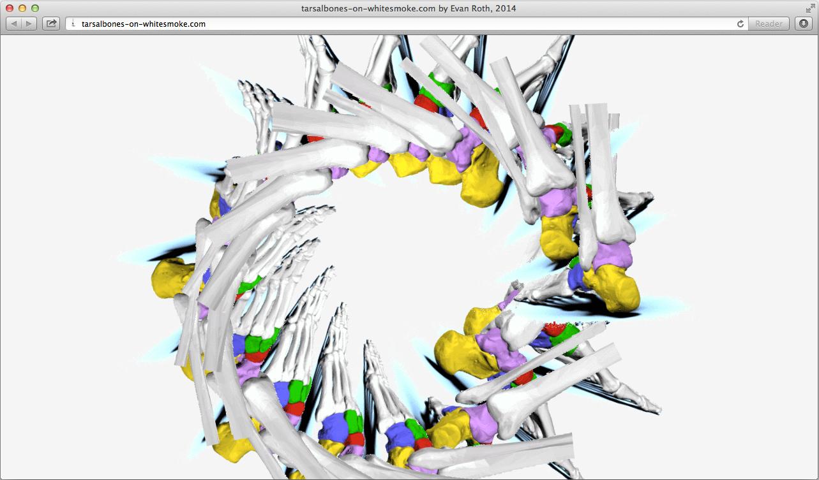Show the Downloads popover
The image size is (819, 480).
point(803,24)
